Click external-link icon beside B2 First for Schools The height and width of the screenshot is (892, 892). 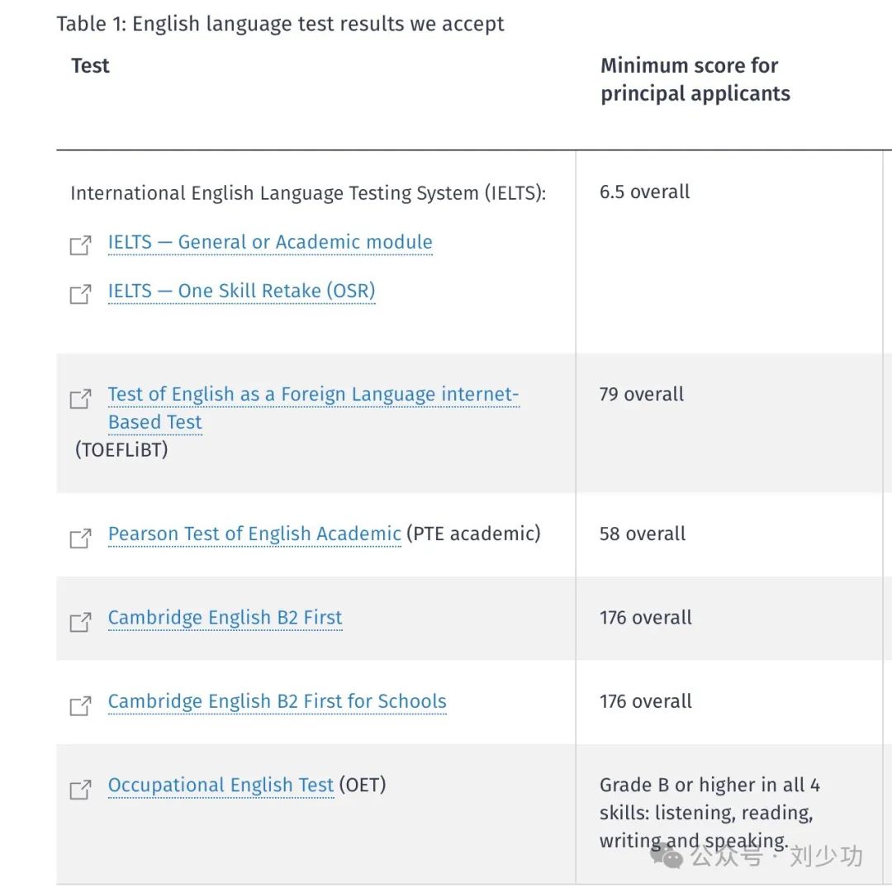coord(80,705)
